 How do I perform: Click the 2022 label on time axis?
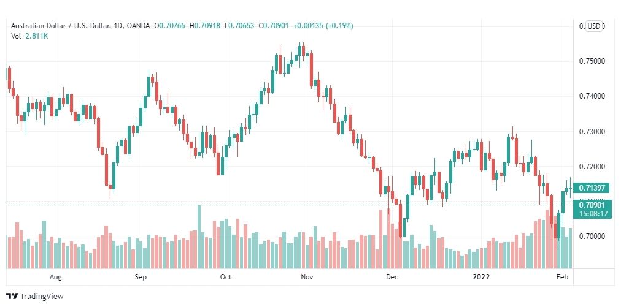(x=481, y=277)
